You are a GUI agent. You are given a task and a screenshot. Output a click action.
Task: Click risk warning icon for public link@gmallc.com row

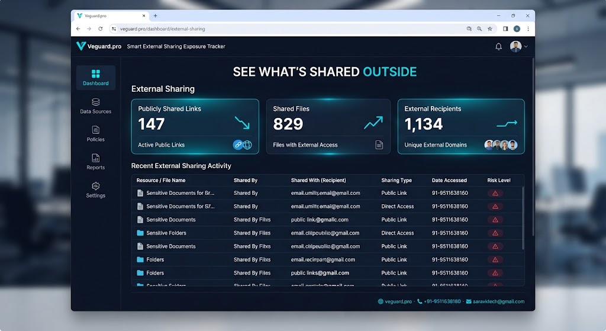pos(495,220)
